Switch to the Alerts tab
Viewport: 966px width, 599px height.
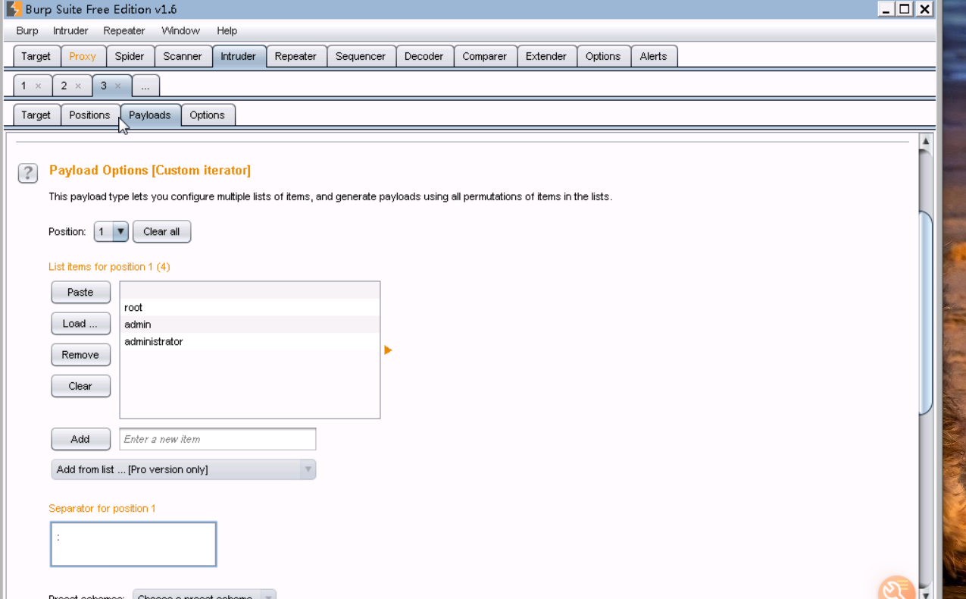pyautogui.click(x=653, y=56)
